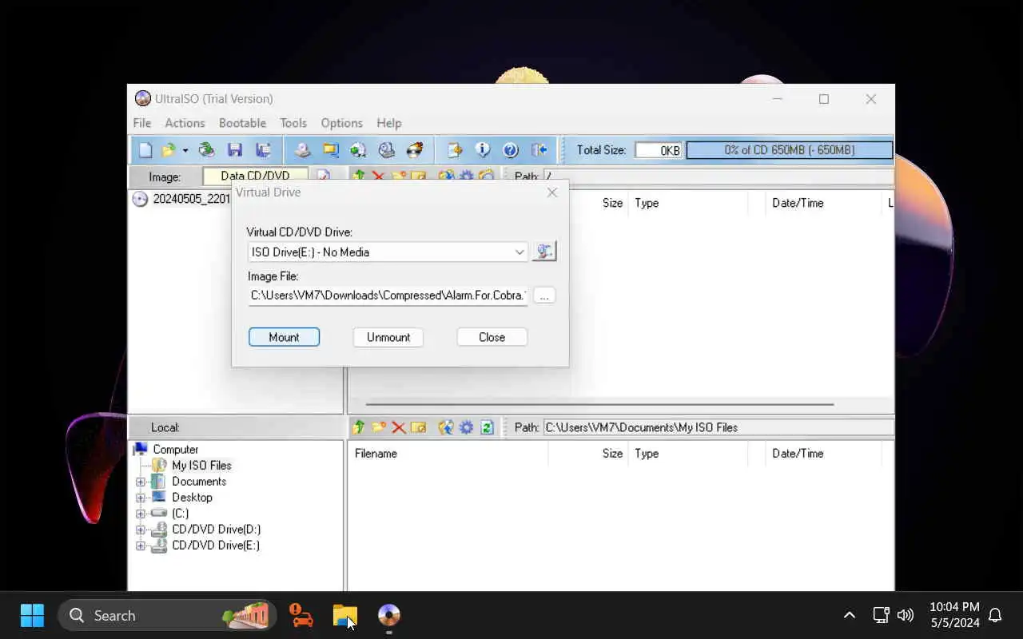Click the "..." browse button next to Image File
Viewport: 1023px width, 639px height.
[x=544, y=296]
